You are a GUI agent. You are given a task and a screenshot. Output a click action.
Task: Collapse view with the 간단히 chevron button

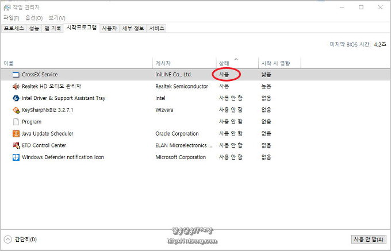coord(8,240)
